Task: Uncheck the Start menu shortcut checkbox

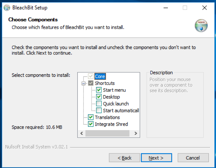Action: 99,90
